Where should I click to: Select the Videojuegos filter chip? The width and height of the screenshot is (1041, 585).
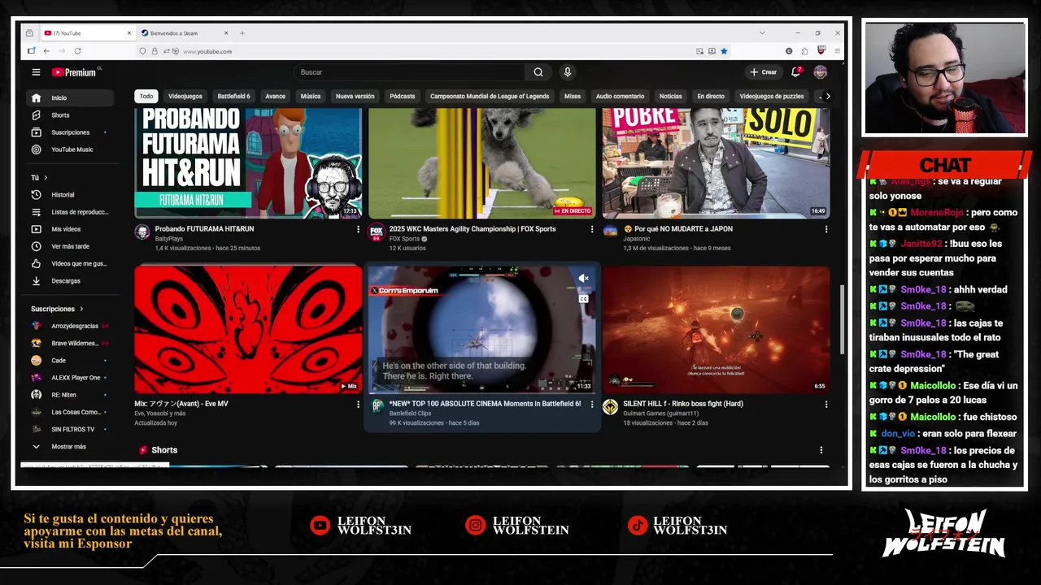[185, 96]
